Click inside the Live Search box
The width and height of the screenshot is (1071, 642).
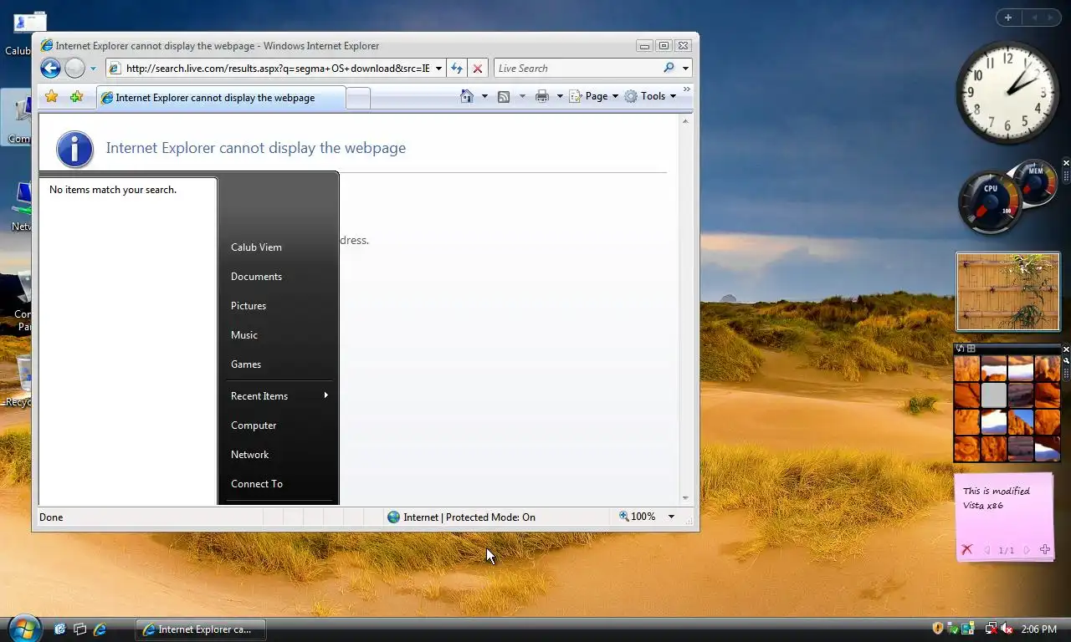click(577, 69)
